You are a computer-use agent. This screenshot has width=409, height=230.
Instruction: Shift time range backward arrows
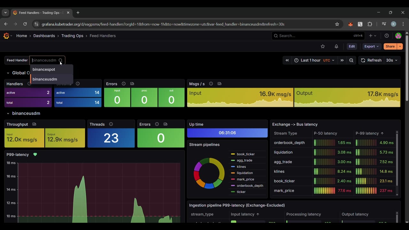click(x=287, y=60)
